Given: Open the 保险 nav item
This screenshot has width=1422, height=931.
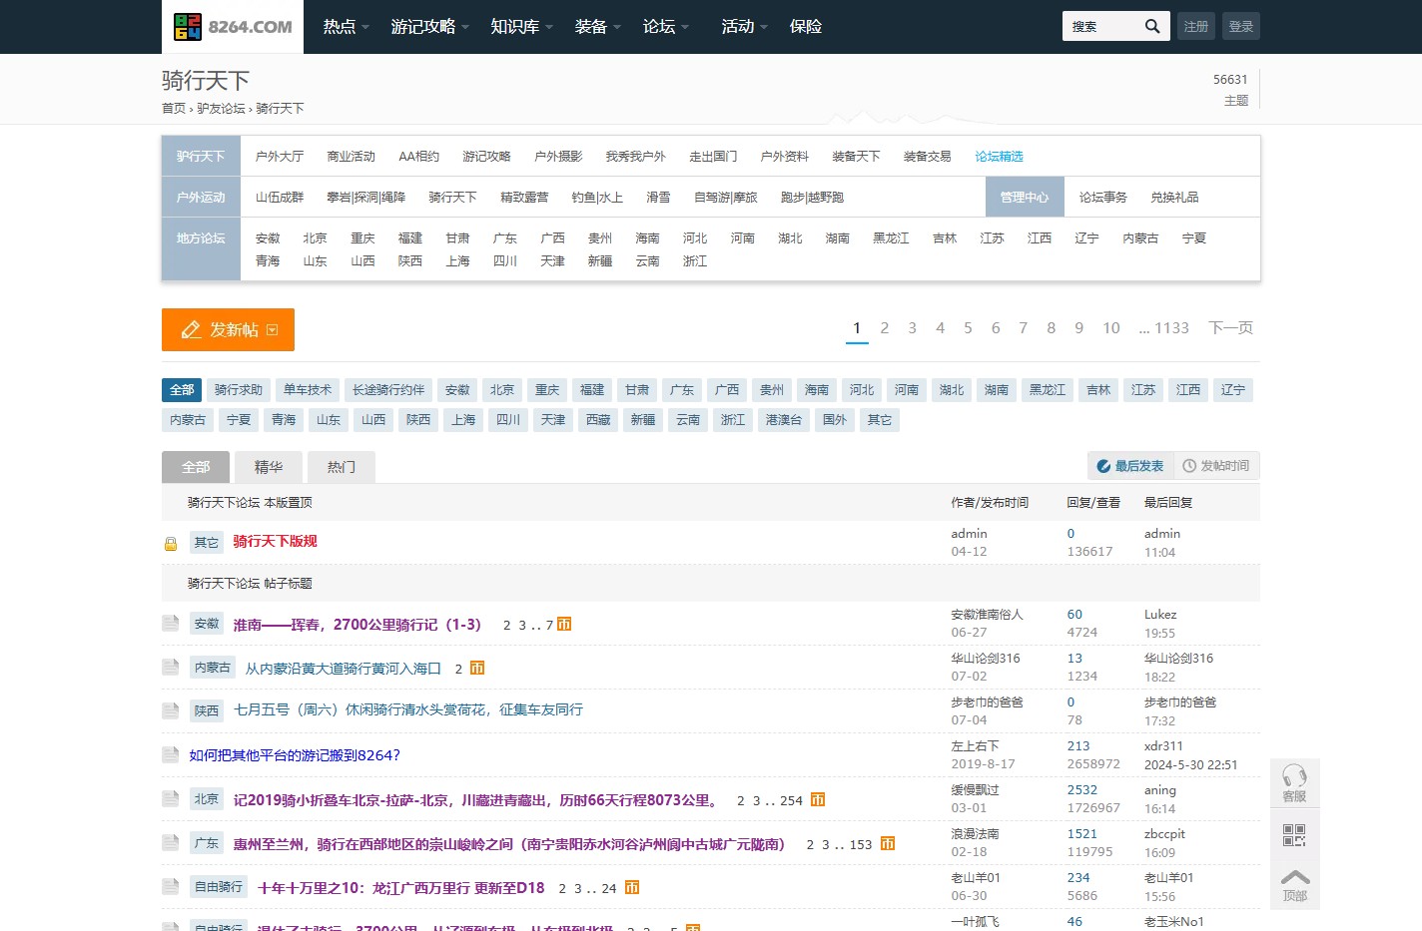Looking at the screenshot, I should pyautogui.click(x=806, y=27).
